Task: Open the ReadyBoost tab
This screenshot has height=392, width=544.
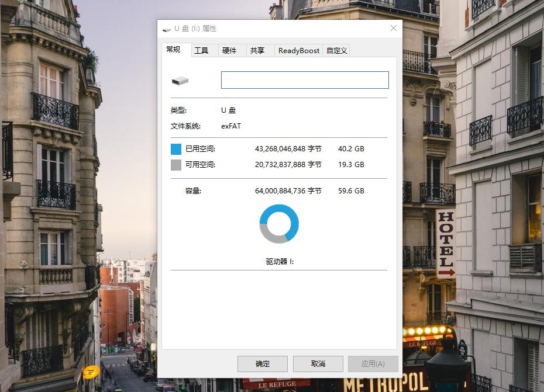Action: tap(298, 50)
